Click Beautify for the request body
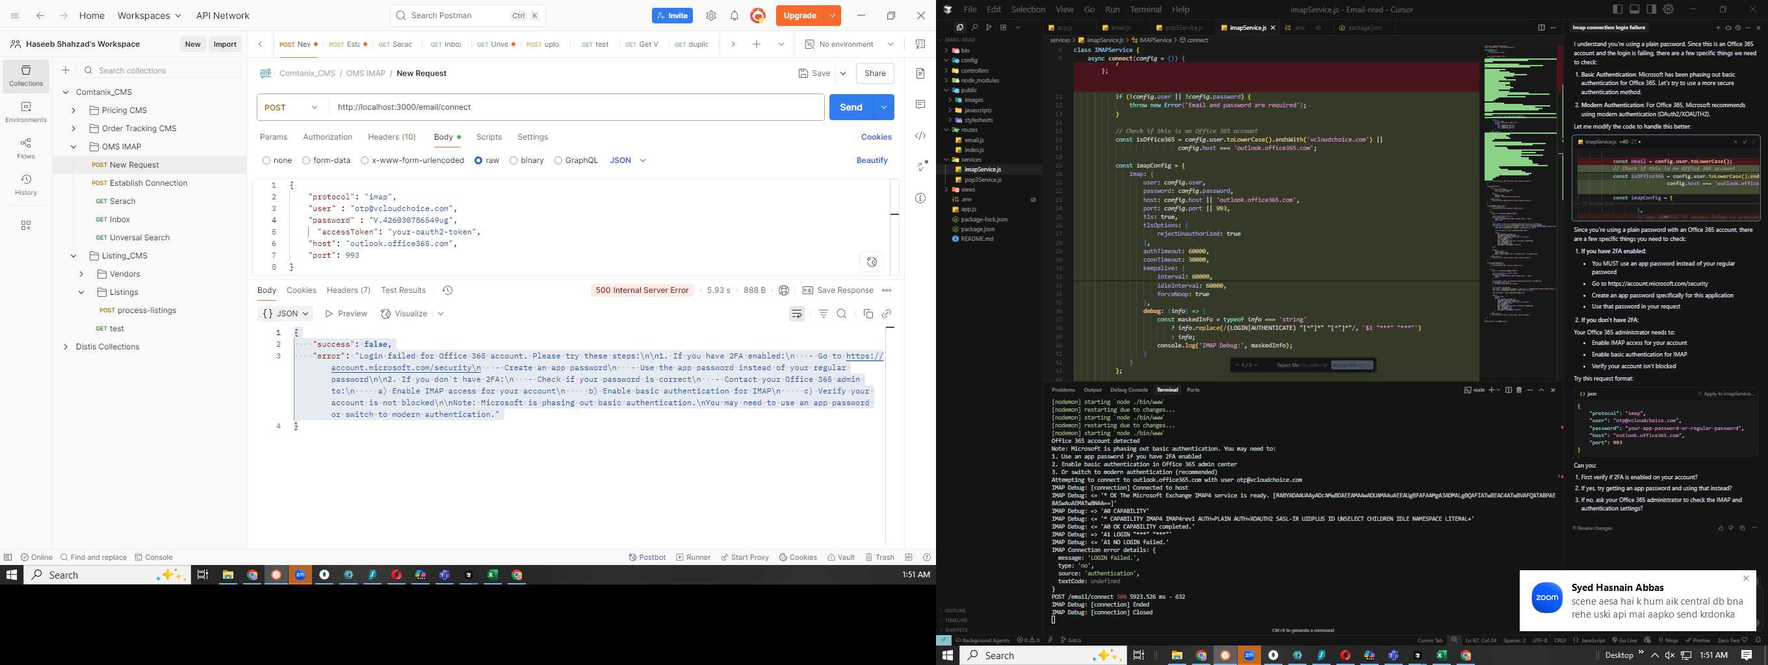The height and width of the screenshot is (665, 1768). [x=872, y=160]
